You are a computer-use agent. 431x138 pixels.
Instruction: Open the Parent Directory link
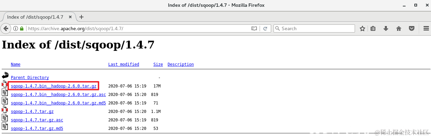coord(30,78)
